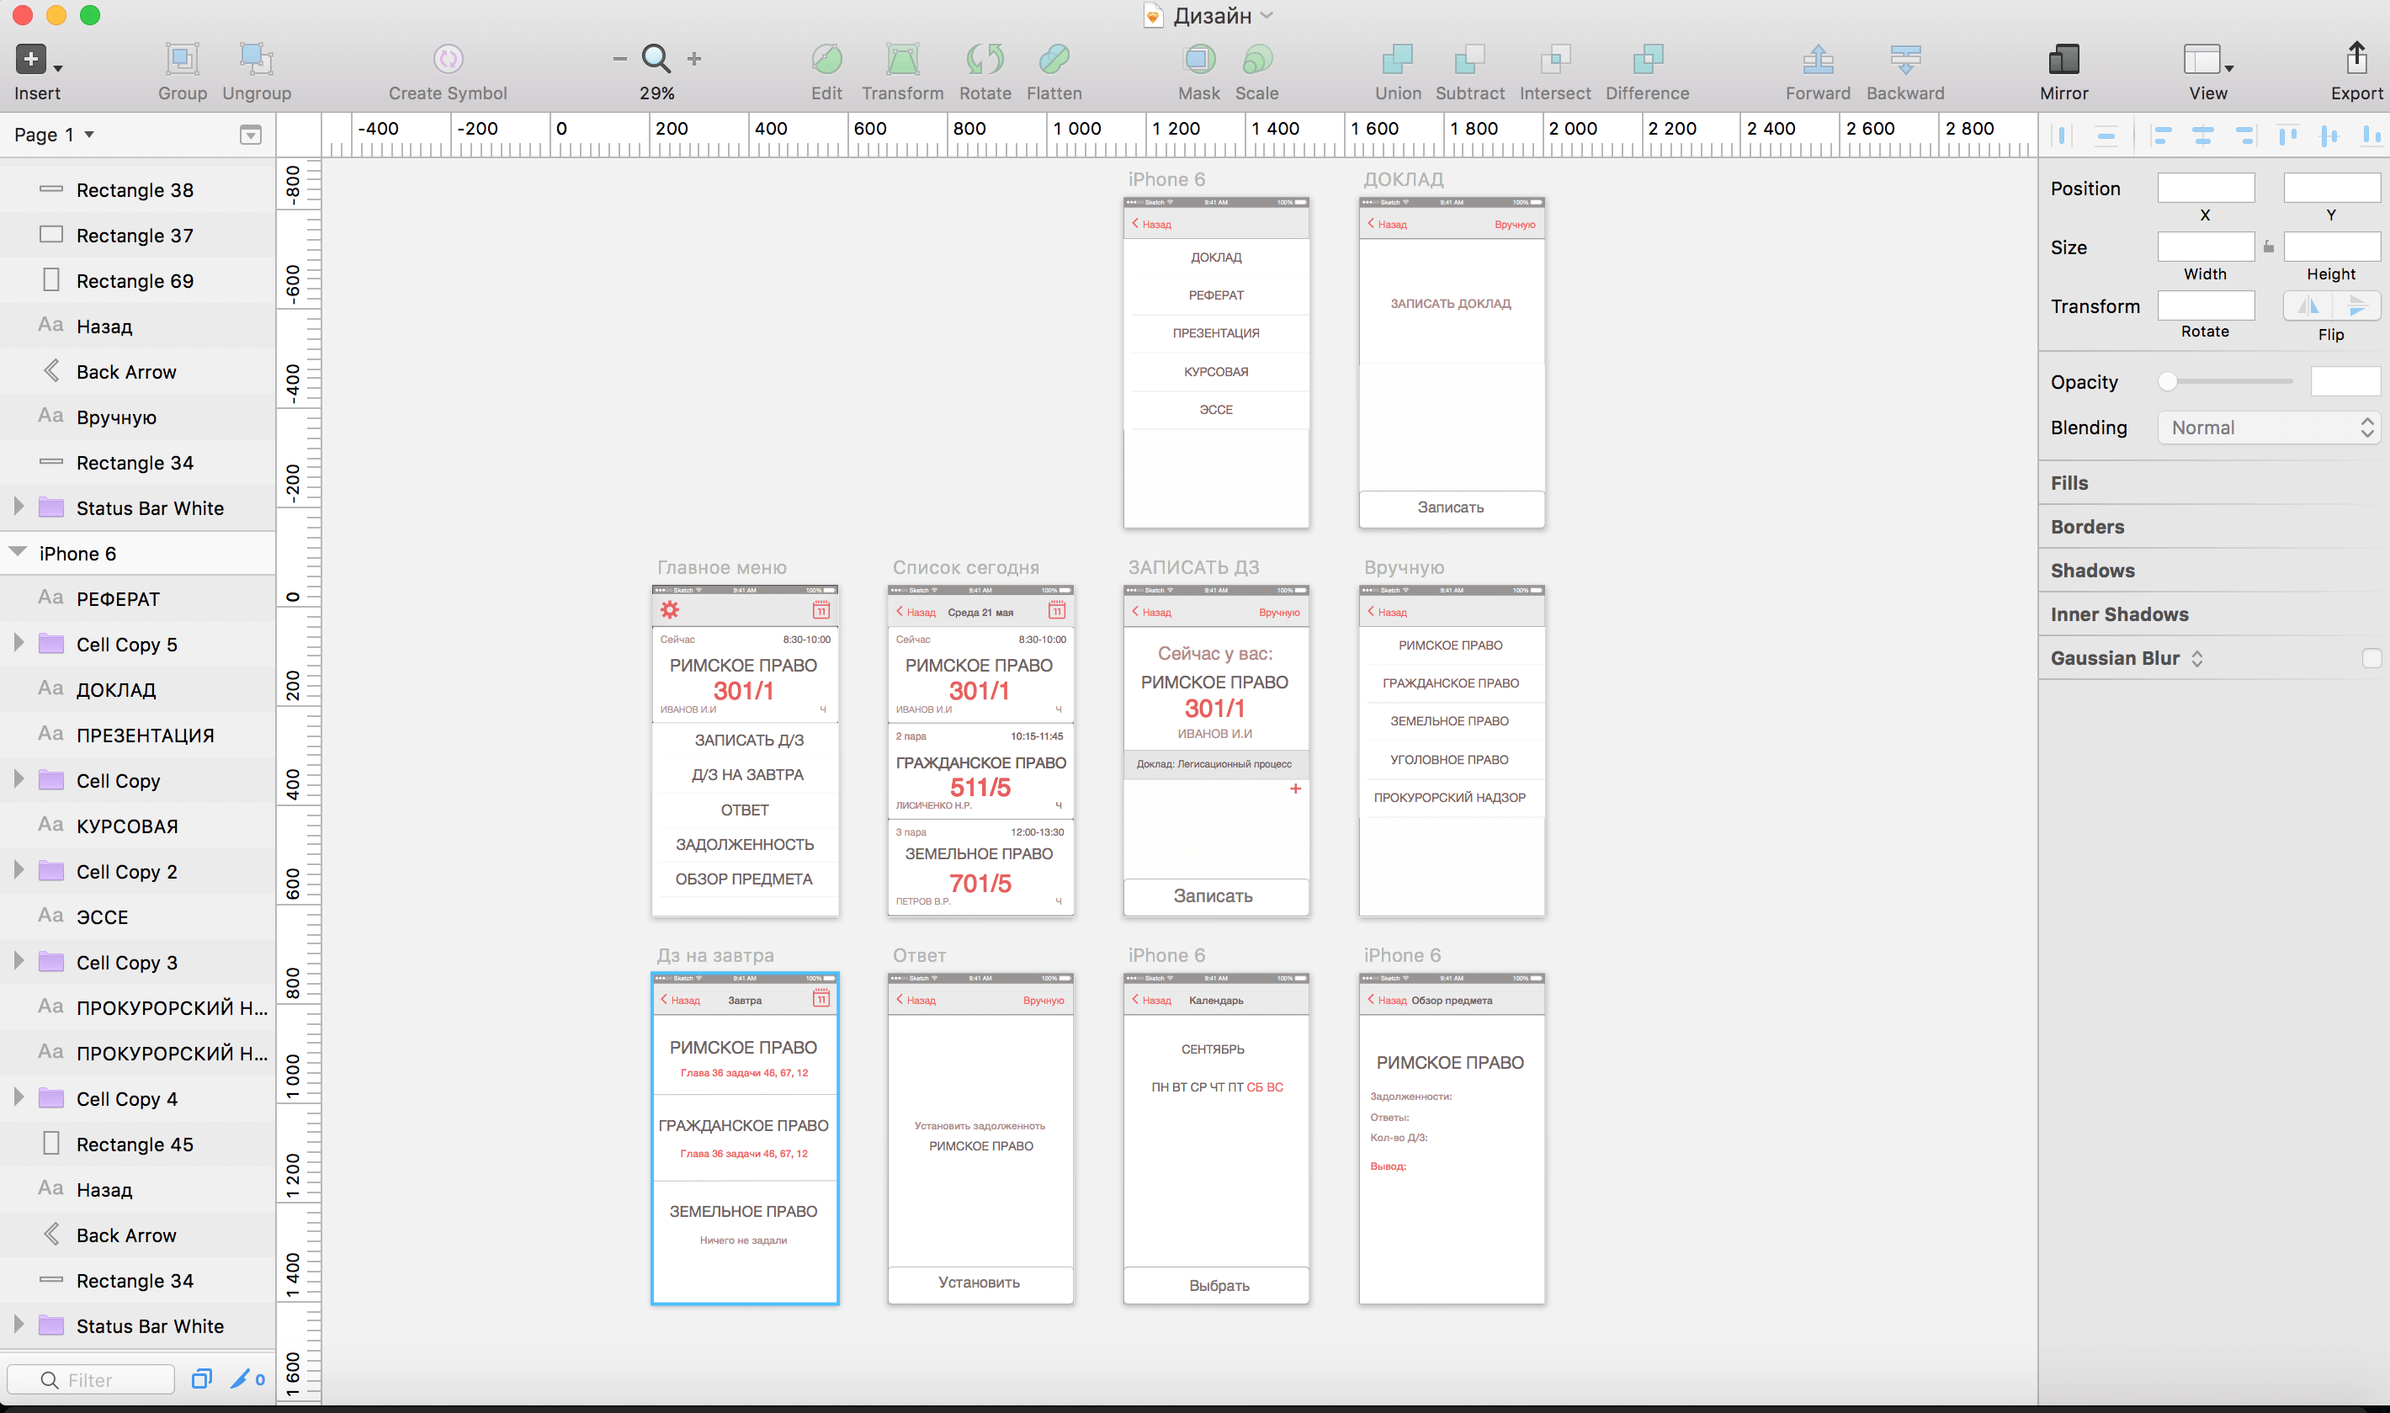Apply the Difference boolean operation
This screenshot has width=2390, height=1413.
click(x=1648, y=59)
